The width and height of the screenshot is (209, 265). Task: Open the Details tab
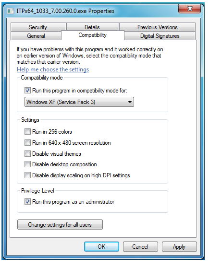coord(92,27)
